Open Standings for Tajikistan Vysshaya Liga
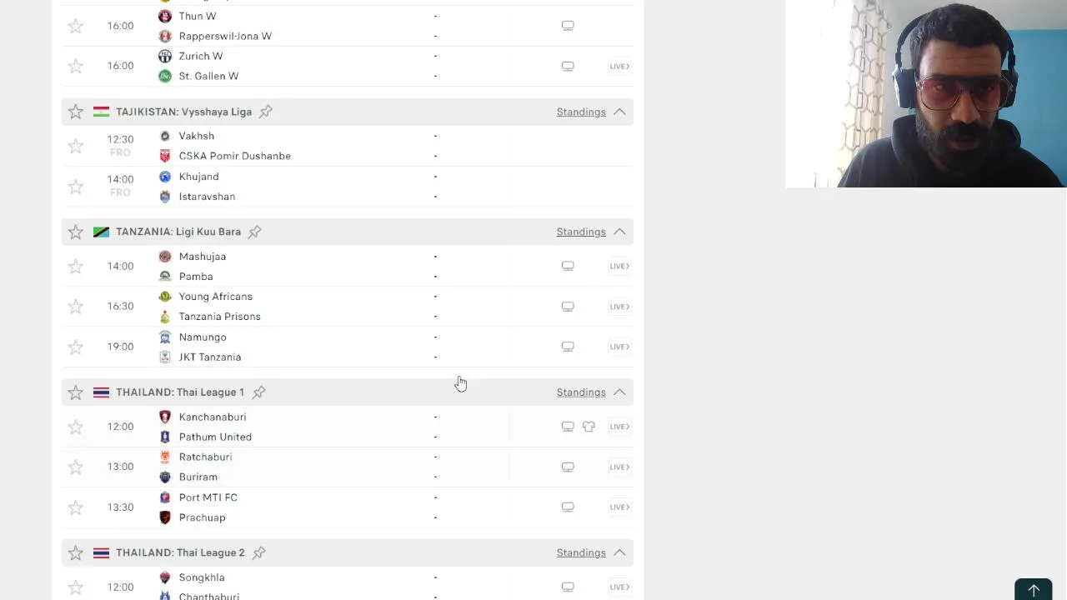 click(x=580, y=112)
